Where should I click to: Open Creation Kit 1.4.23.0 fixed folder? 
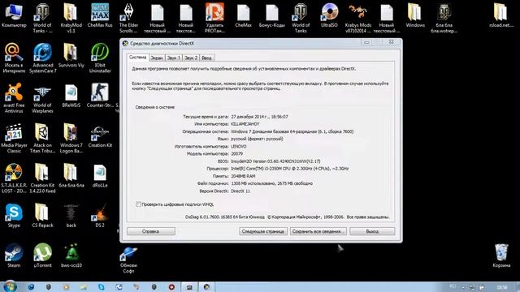pos(42,178)
